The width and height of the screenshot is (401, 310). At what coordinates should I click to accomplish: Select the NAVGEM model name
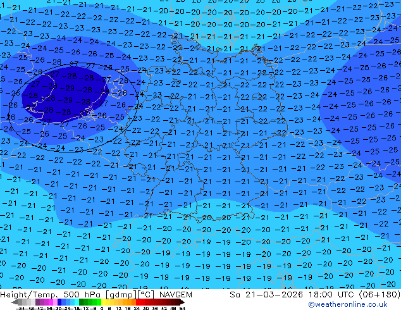(176, 295)
